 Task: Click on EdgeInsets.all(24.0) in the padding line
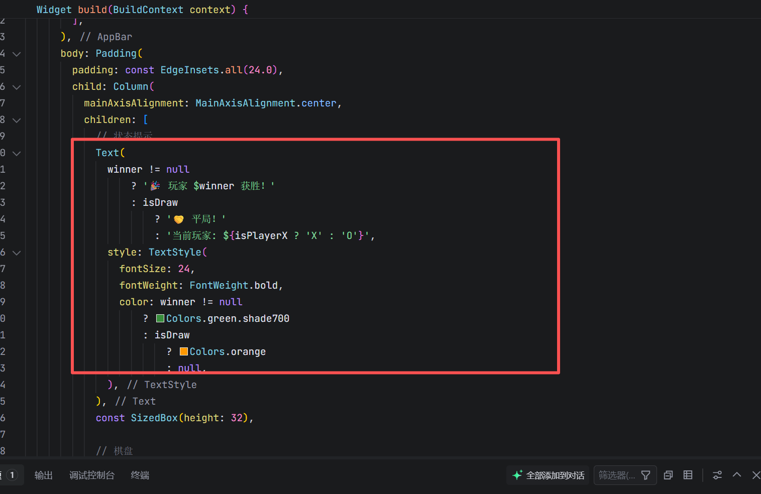point(219,70)
